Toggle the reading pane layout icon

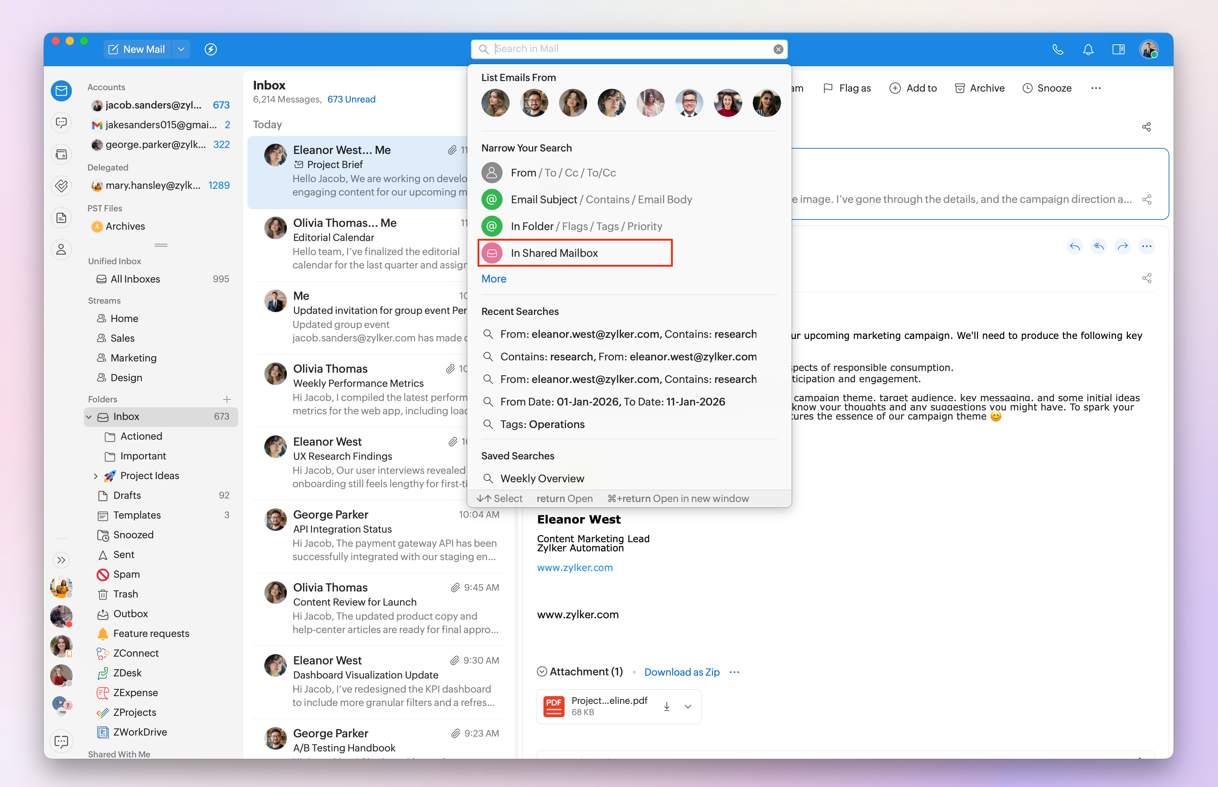[1118, 50]
